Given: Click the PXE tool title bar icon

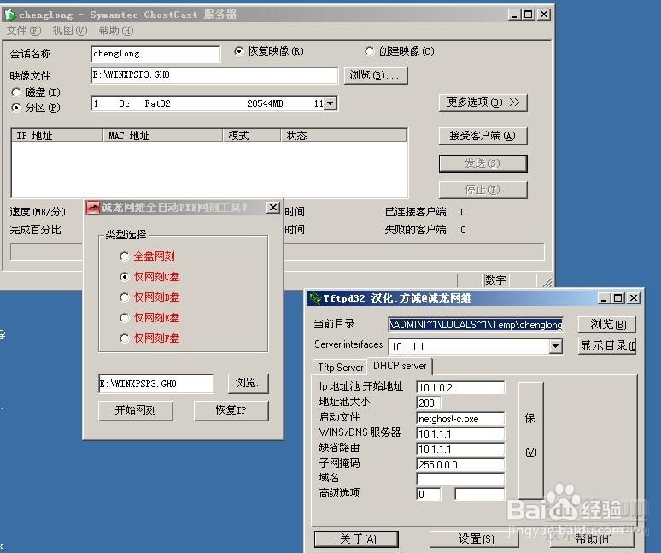Looking at the screenshot, I should 92,208.
